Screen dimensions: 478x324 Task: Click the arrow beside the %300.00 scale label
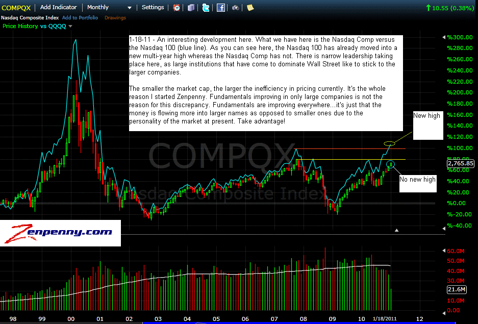443,37
